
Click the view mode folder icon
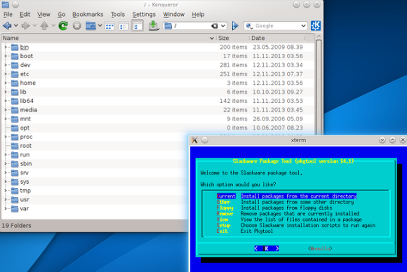91,26
